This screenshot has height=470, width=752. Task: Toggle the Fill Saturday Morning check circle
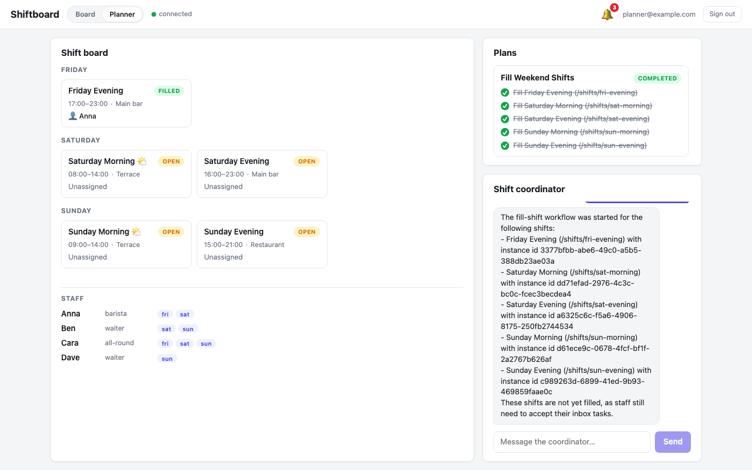(x=505, y=106)
